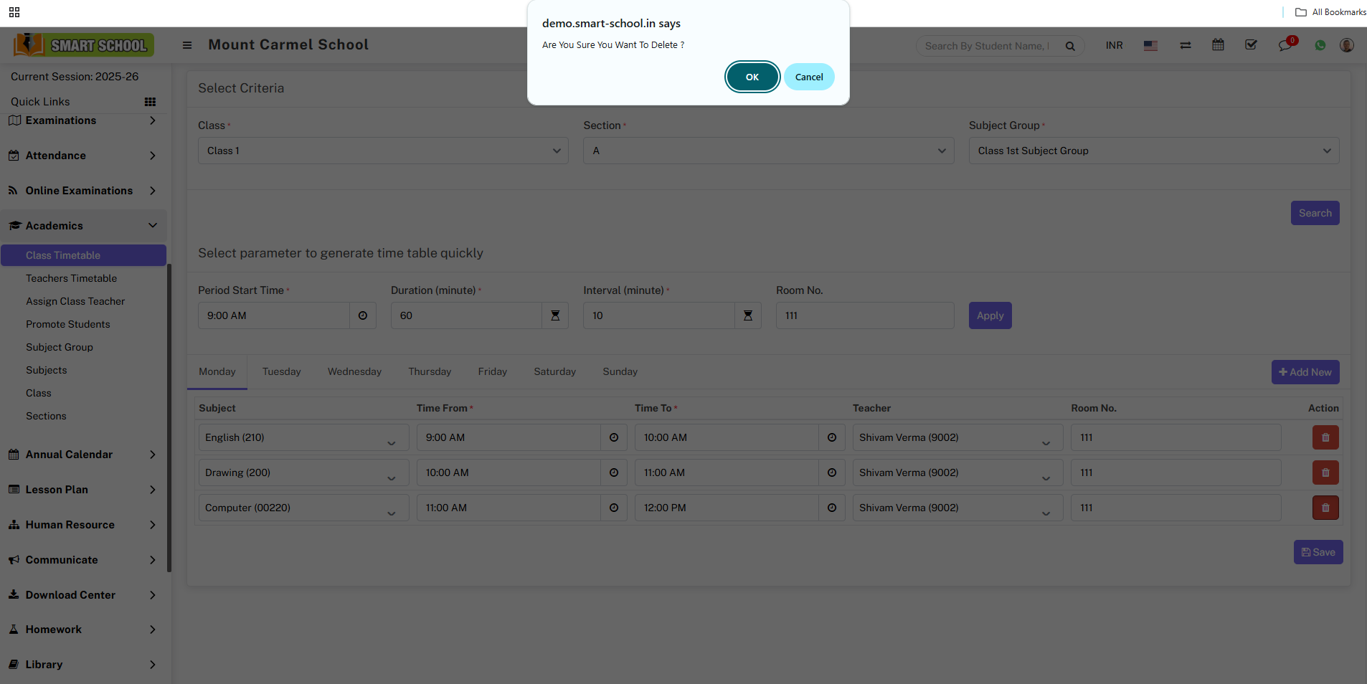Image resolution: width=1367 pixels, height=684 pixels.
Task: Click the Add New button
Action: (x=1305, y=372)
